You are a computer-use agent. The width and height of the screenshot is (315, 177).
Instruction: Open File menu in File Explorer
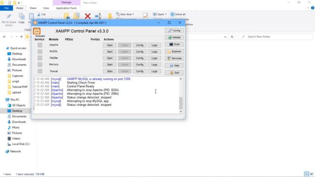[6, 8]
